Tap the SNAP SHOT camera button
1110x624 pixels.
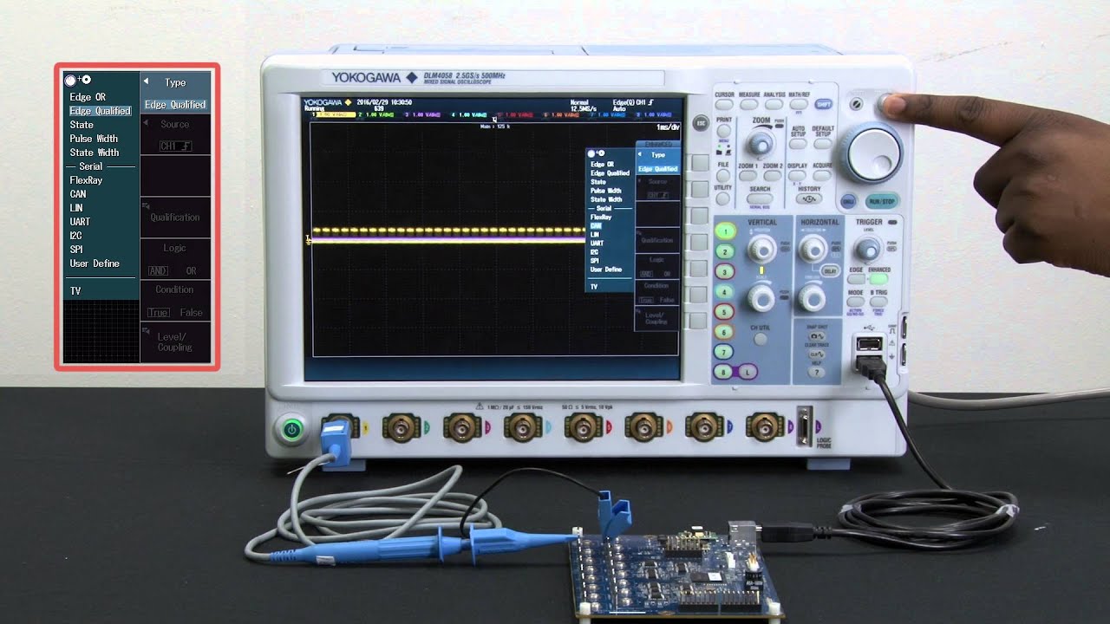pyautogui.click(x=816, y=336)
